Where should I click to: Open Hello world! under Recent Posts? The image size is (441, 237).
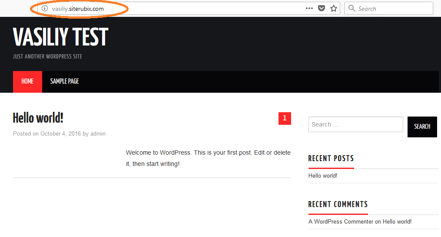point(322,176)
